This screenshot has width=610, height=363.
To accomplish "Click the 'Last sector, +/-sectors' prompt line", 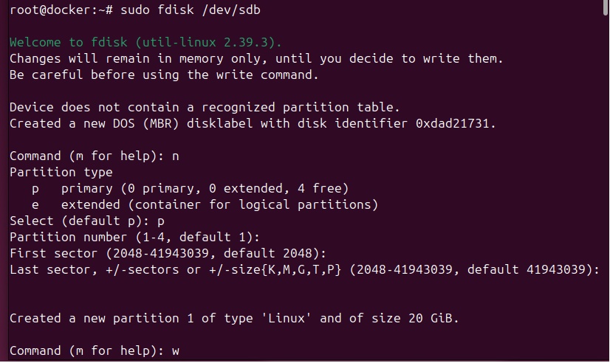I will coord(304,269).
